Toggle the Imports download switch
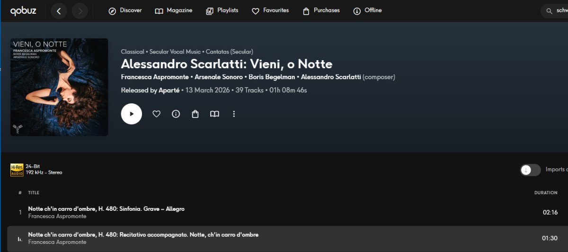The image size is (568, 252). [530, 170]
